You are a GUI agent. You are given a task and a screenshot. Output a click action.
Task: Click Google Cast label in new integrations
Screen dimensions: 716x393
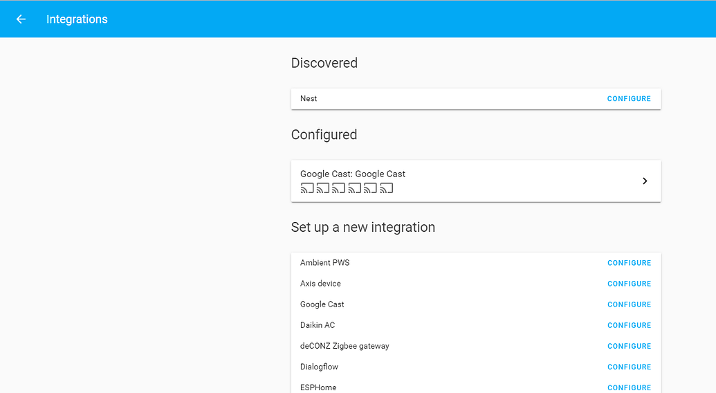(322, 304)
